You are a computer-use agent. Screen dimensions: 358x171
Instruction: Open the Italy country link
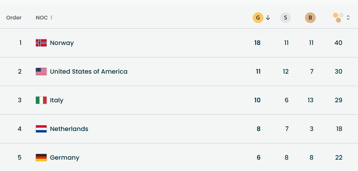tap(57, 100)
